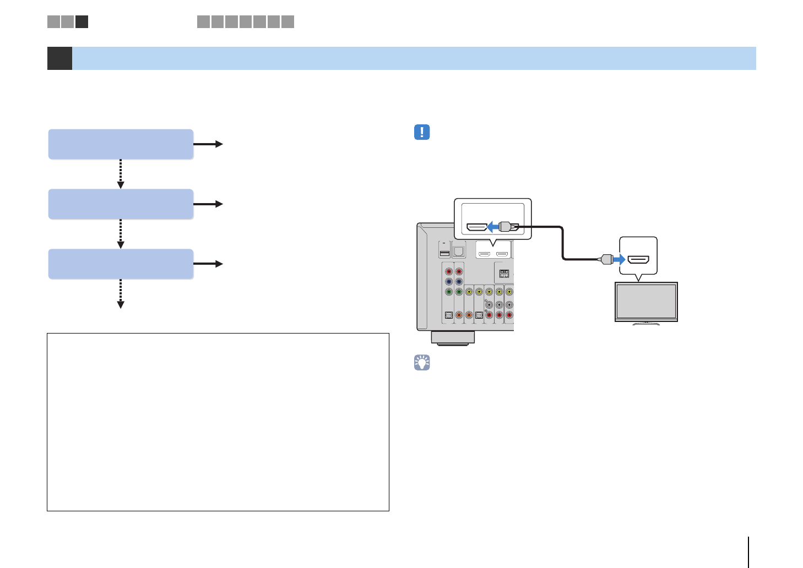Viewport: 803px width, 568px height.
Task: Select the first gray square at top-left
Action: (53, 21)
